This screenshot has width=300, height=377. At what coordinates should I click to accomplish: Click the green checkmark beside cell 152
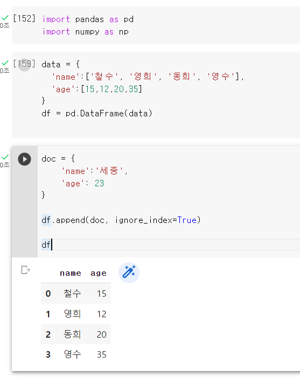click(x=5, y=18)
